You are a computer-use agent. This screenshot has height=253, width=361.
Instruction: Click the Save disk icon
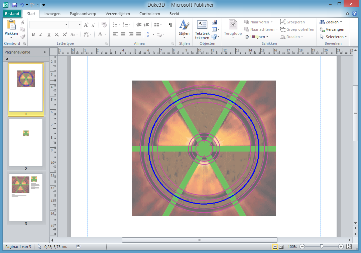14,5
